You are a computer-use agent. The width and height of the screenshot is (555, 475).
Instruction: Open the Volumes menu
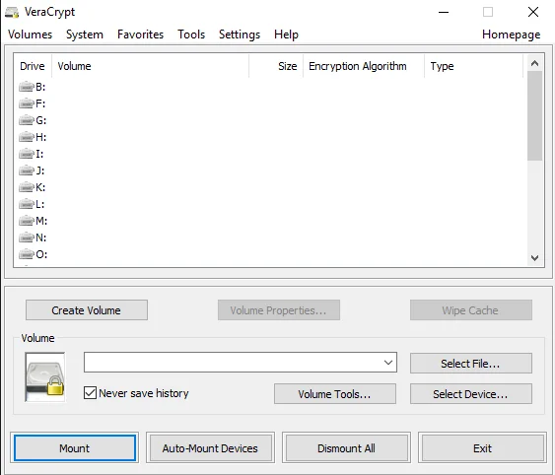(31, 34)
